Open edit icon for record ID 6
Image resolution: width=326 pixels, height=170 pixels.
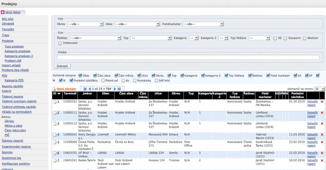point(55,153)
